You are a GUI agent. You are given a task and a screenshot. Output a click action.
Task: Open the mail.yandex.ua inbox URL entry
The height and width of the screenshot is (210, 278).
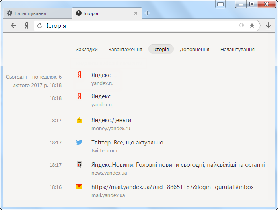pyautogui.click(x=173, y=187)
